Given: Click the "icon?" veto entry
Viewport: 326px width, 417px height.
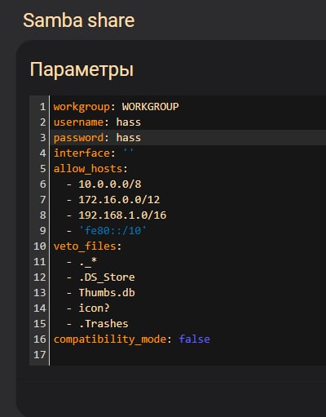Looking at the screenshot, I should tap(94, 308).
